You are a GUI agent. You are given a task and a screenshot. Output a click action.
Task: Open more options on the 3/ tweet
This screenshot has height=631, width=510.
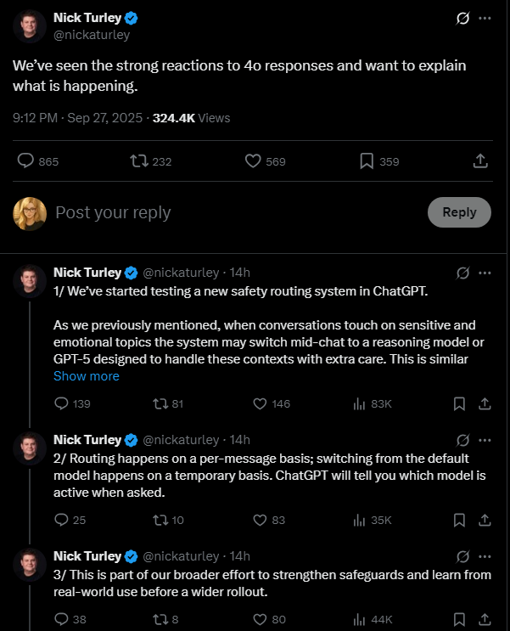(485, 556)
